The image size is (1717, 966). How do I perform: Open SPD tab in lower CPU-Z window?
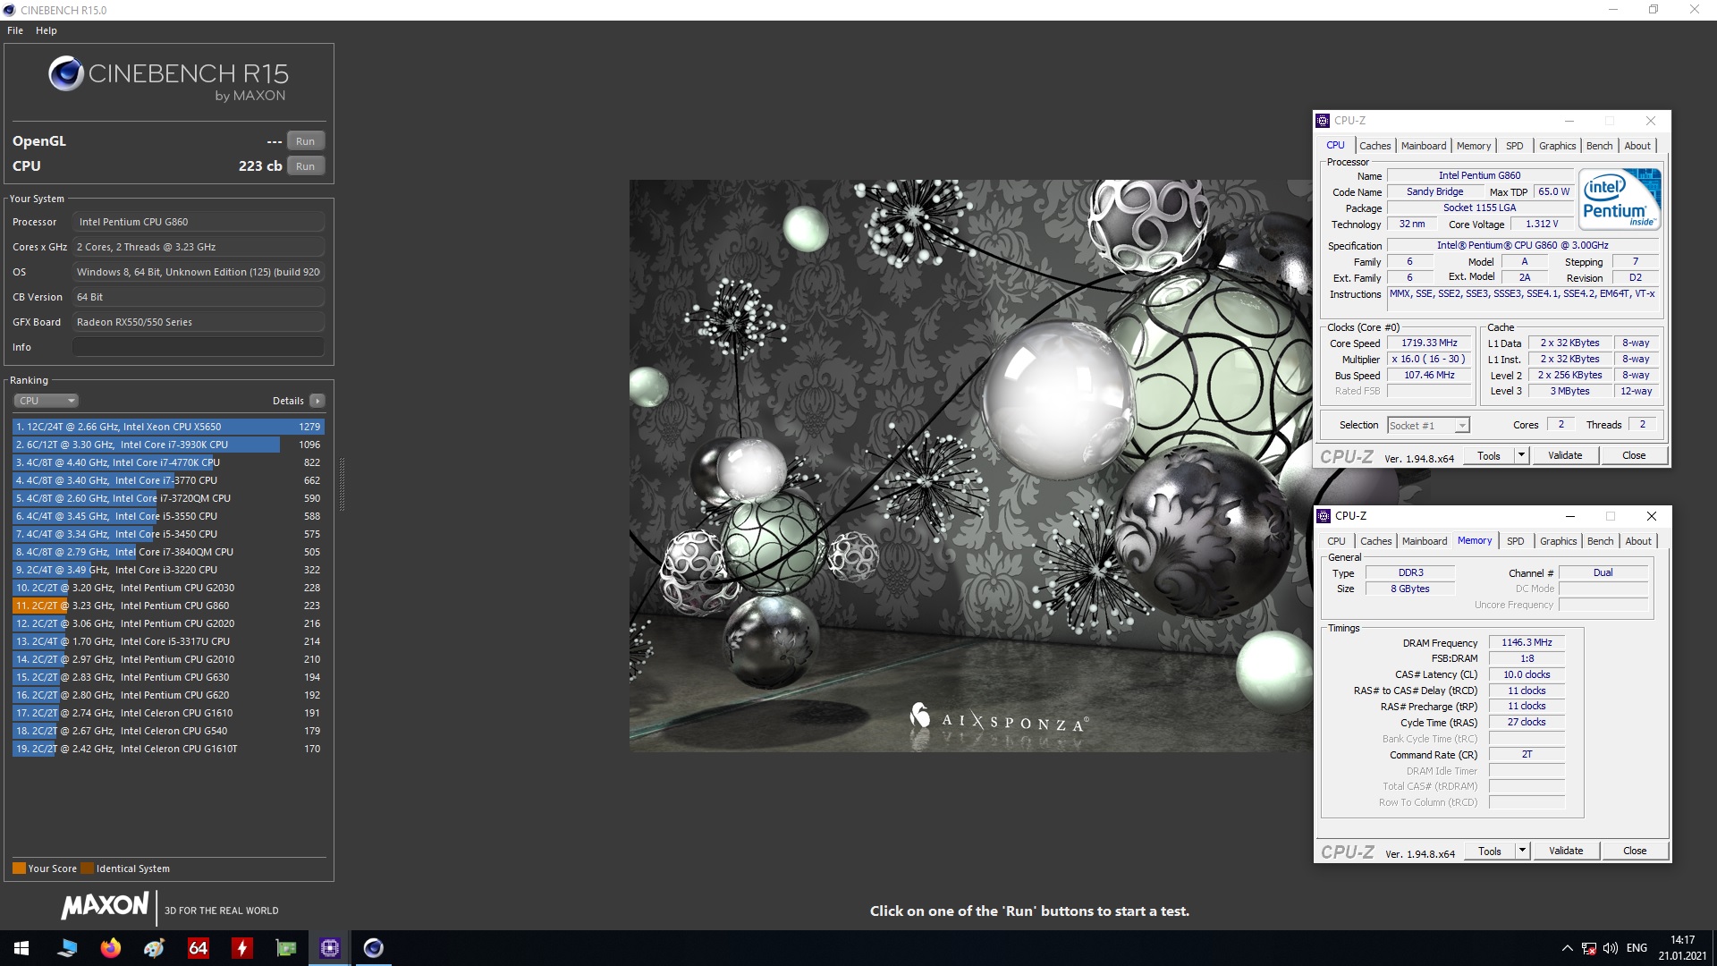(1516, 541)
